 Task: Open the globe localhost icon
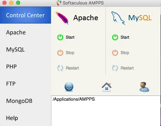(x=69, y=87)
